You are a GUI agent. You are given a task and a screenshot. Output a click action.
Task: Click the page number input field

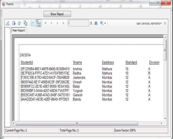point(78,24)
